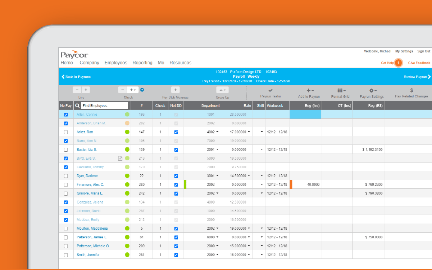Click the Check minus button
Screen dimensions: 432x270
click(x=123, y=90)
